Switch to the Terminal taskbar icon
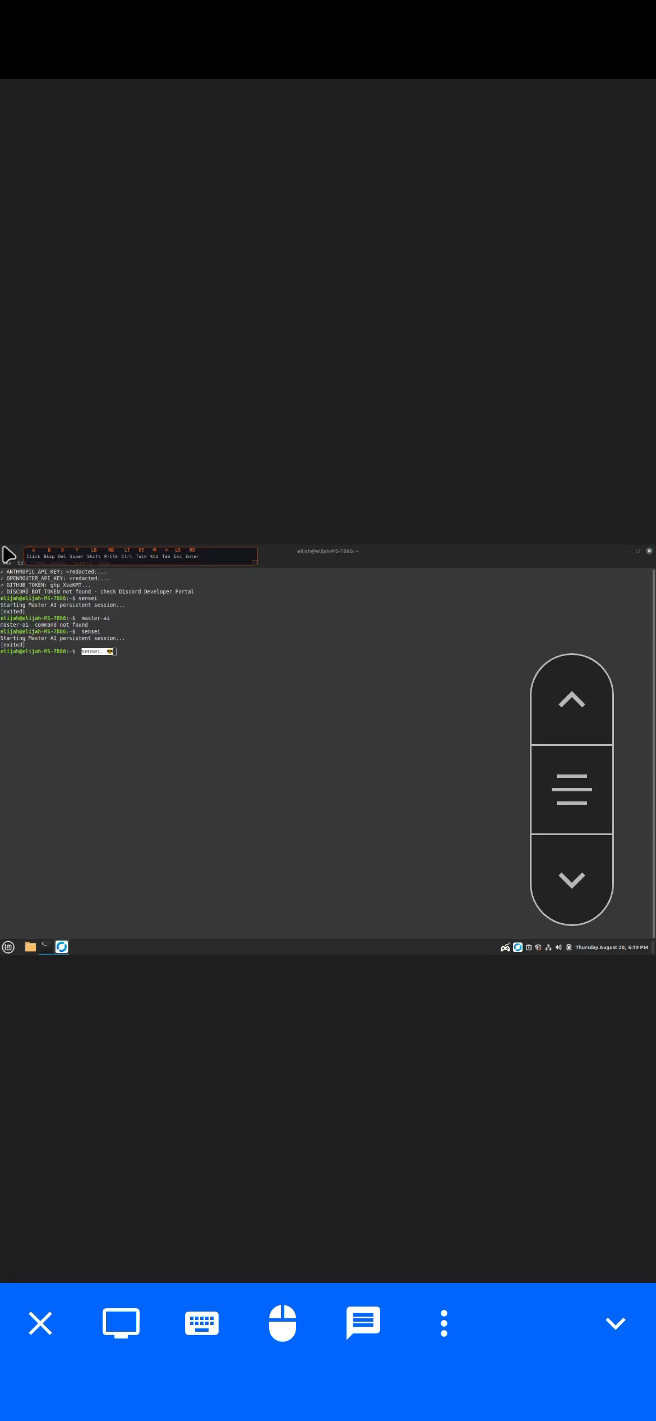Screen dimensions: 656x1421 click(x=46, y=947)
